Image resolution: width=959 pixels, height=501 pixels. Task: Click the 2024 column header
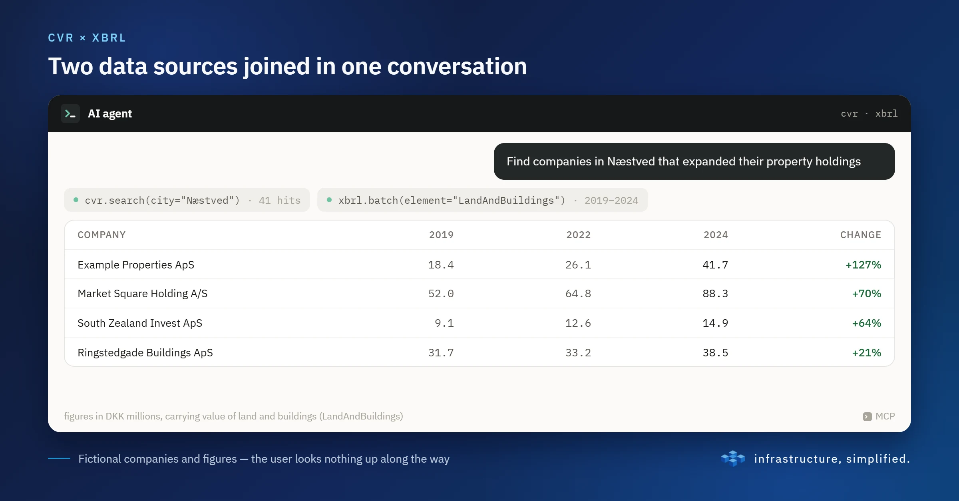click(x=716, y=235)
